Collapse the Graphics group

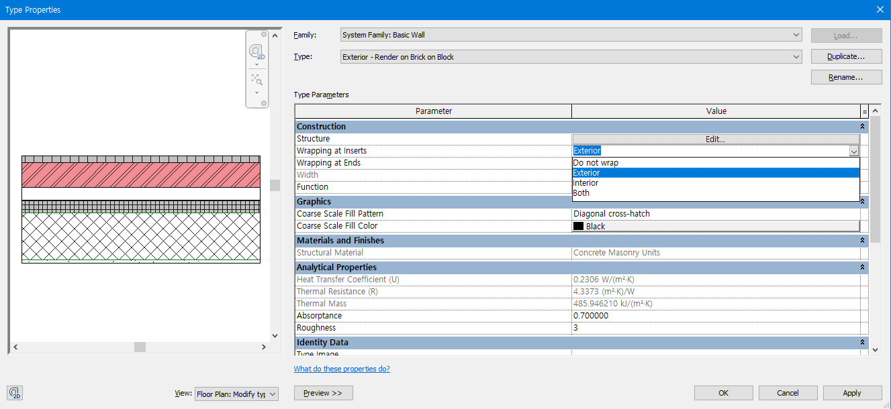(862, 202)
